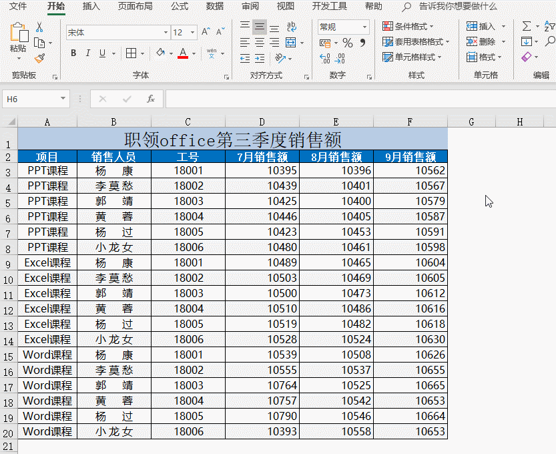Image resolution: width=556 pixels, height=454 pixels.
Task: Click 条件格式 button
Action: pyautogui.click(x=408, y=26)
